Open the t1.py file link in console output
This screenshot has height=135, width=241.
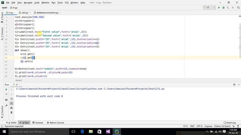(x=134, y=89)
